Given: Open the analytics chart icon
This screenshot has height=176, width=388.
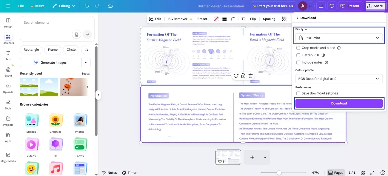Looking at the screenshot, I should [321, 6].
